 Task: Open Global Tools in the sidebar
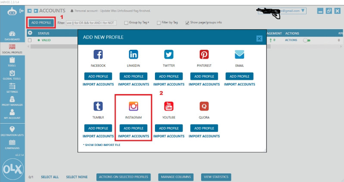pos(12,75)
